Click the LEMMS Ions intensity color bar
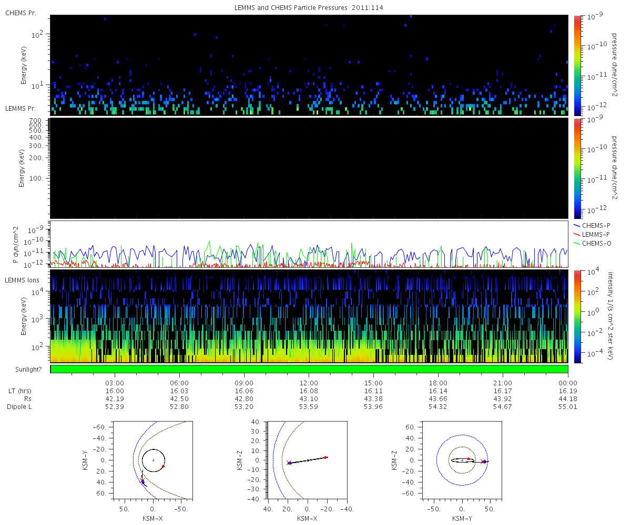631x525 pixels. (x=577, y=316)
